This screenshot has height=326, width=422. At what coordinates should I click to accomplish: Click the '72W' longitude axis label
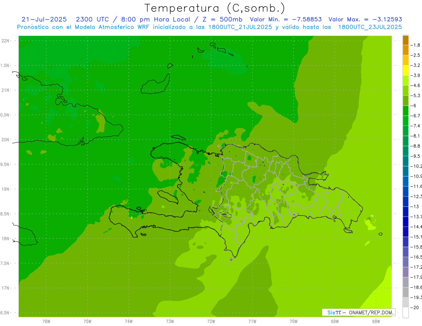211,321
